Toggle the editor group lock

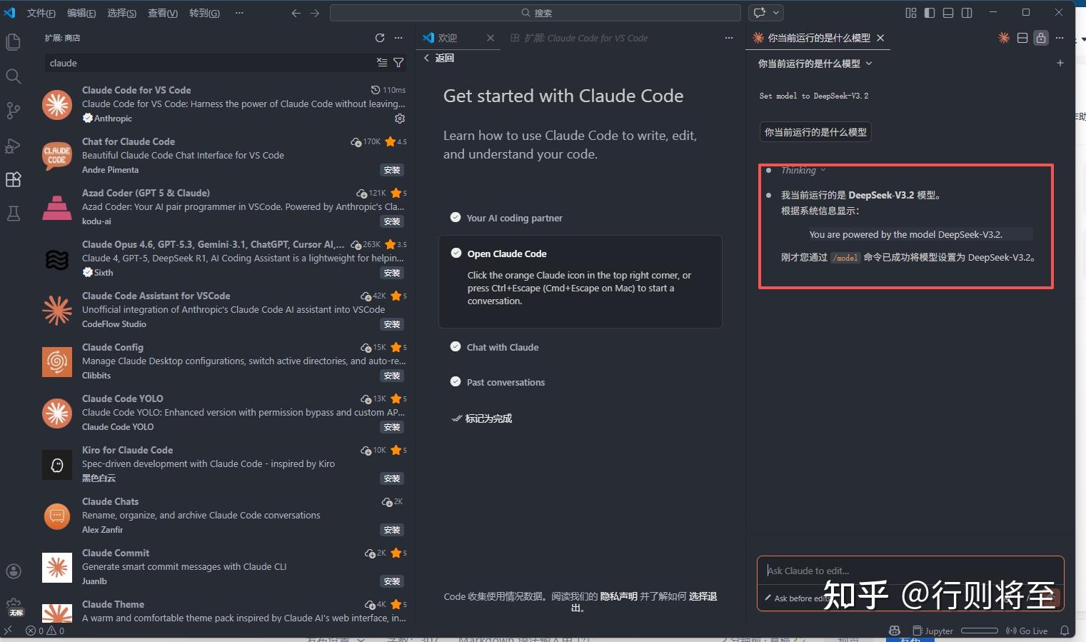tap(1041, 38)
